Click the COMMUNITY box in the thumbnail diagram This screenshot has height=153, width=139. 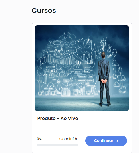(81, 81)
